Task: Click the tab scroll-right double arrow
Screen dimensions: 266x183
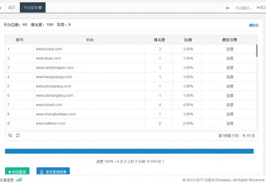Action: coord(227,8)
